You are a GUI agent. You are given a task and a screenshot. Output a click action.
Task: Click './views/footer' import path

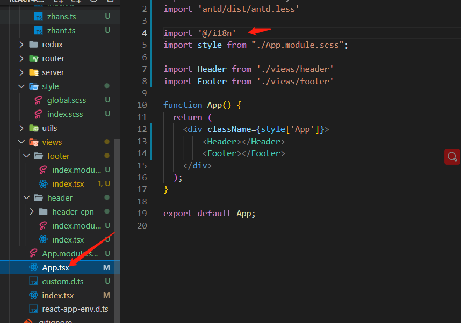295,82
